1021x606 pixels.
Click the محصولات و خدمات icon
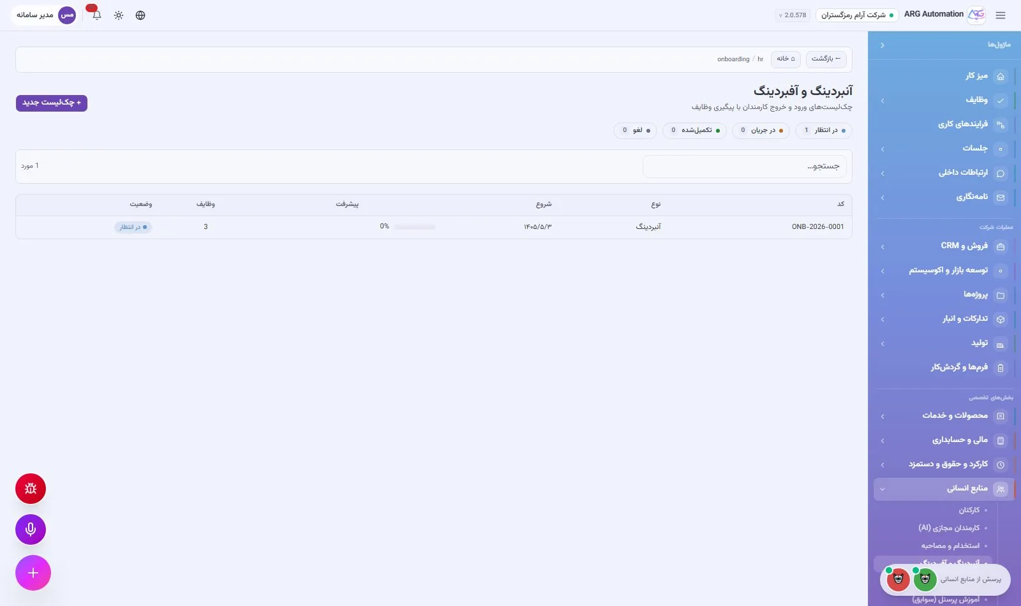point(1001,416)
